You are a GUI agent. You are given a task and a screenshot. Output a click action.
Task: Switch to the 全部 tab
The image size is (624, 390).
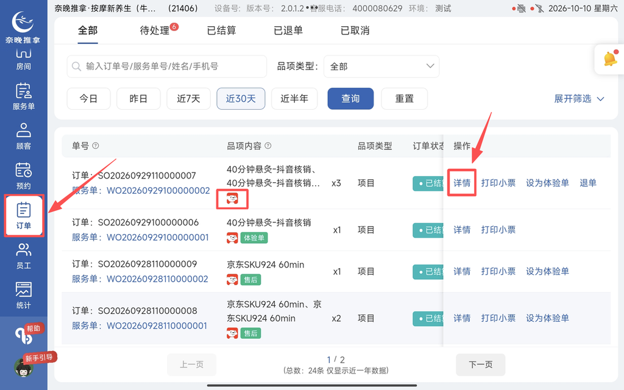88,30
